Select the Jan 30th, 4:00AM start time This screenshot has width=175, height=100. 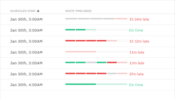(x=26, y=85)
